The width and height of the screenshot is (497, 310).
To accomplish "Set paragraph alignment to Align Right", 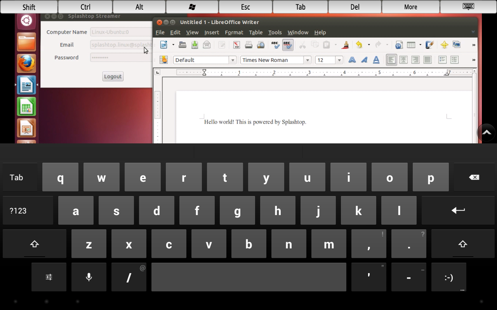I will (415, 60).
